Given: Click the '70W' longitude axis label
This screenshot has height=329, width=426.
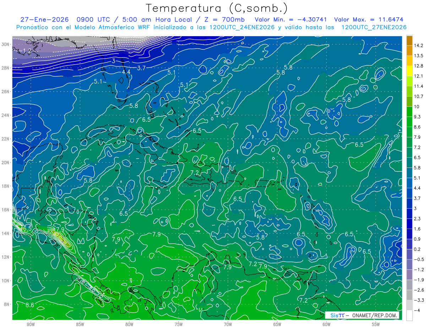Looking at the screenshot, I should click(228, 324).
